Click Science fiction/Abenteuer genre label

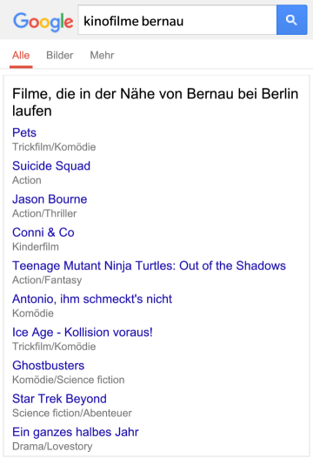[x=72, y=413]
